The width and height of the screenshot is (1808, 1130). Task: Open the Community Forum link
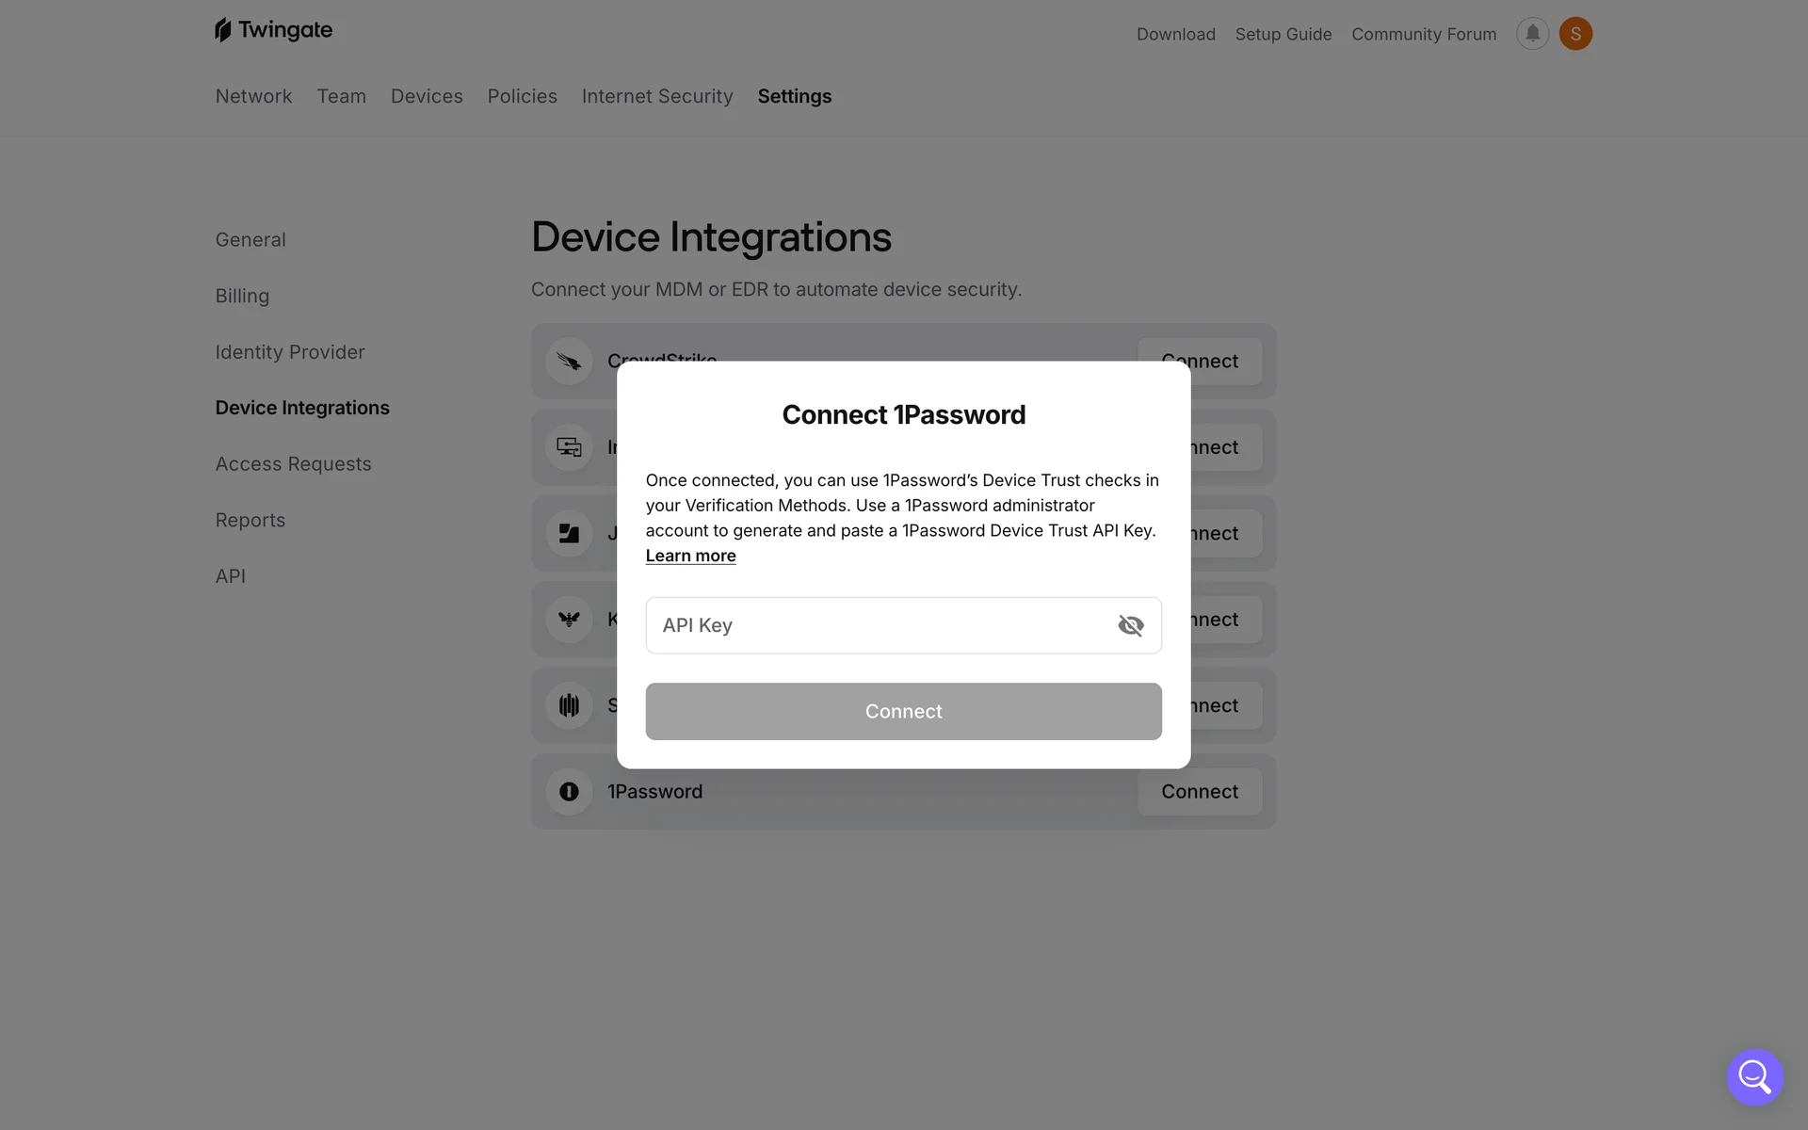[1423, 34]
